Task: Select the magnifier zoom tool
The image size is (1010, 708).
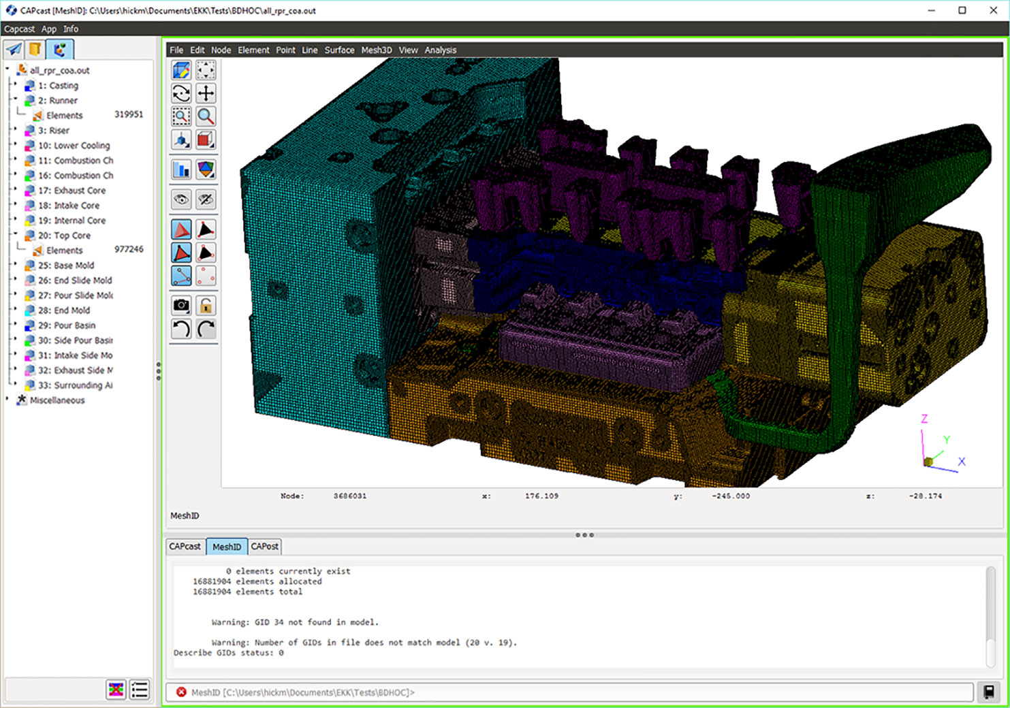Action: click(206, 116)
